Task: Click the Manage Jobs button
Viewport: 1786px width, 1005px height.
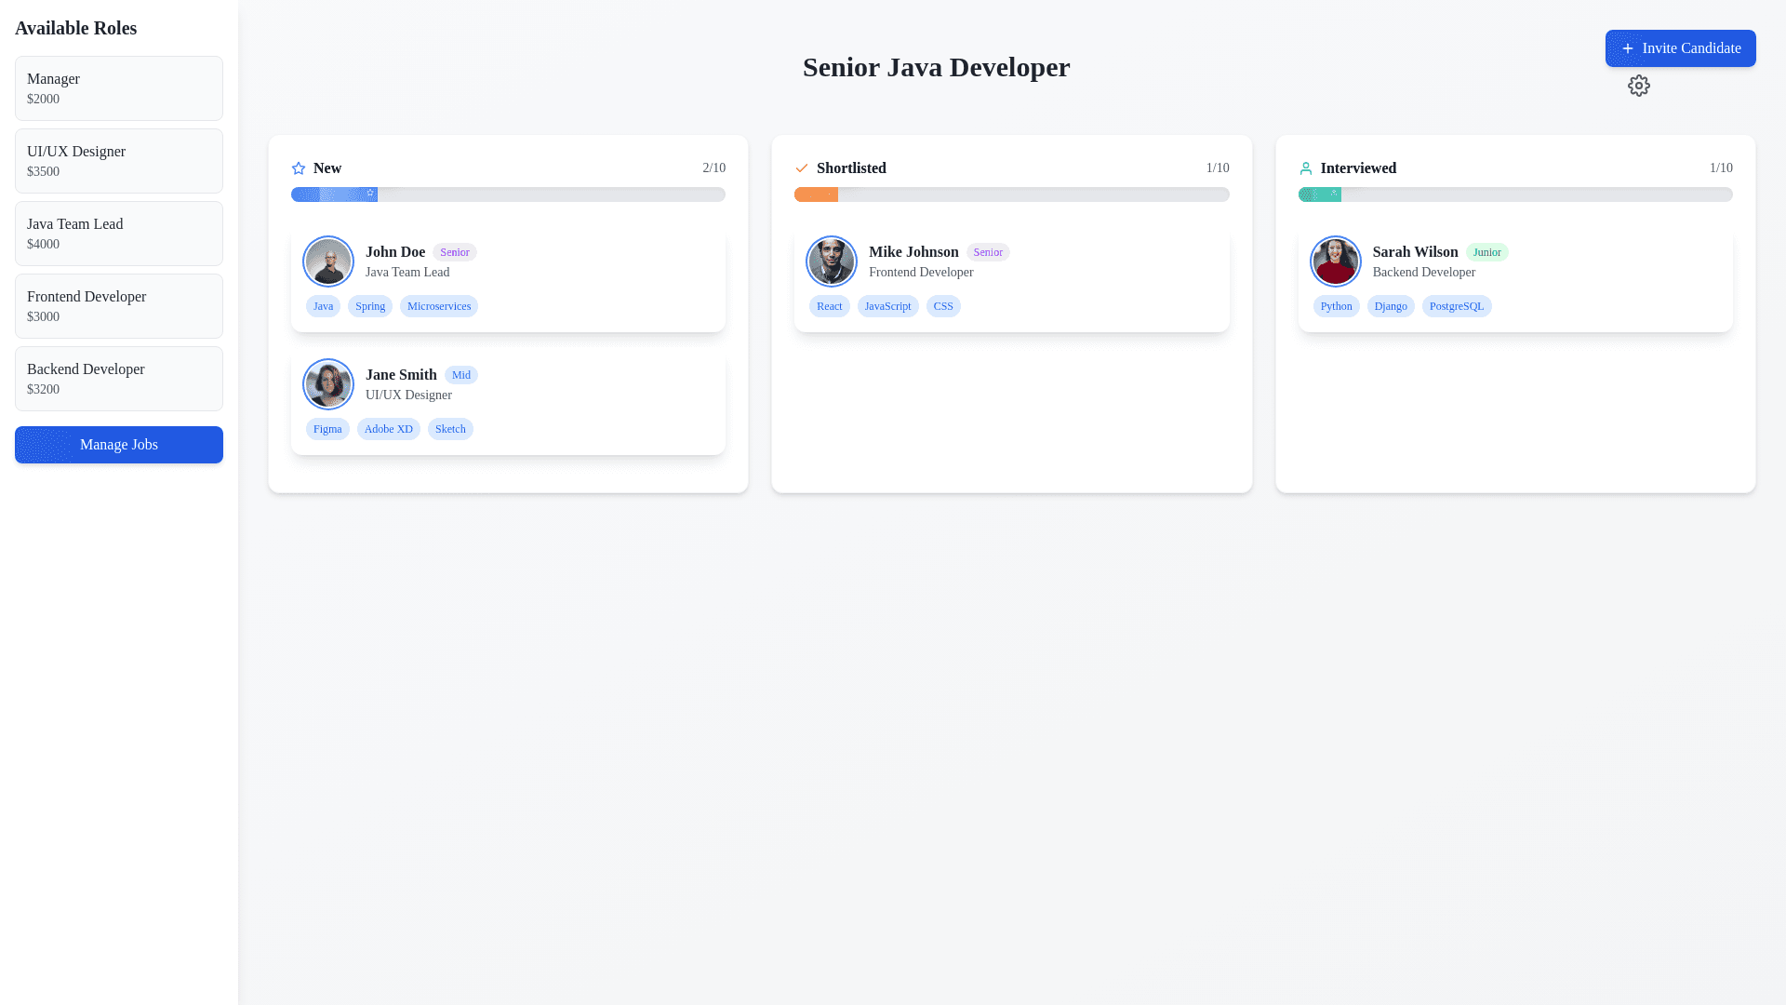Action: click(119, 445)
